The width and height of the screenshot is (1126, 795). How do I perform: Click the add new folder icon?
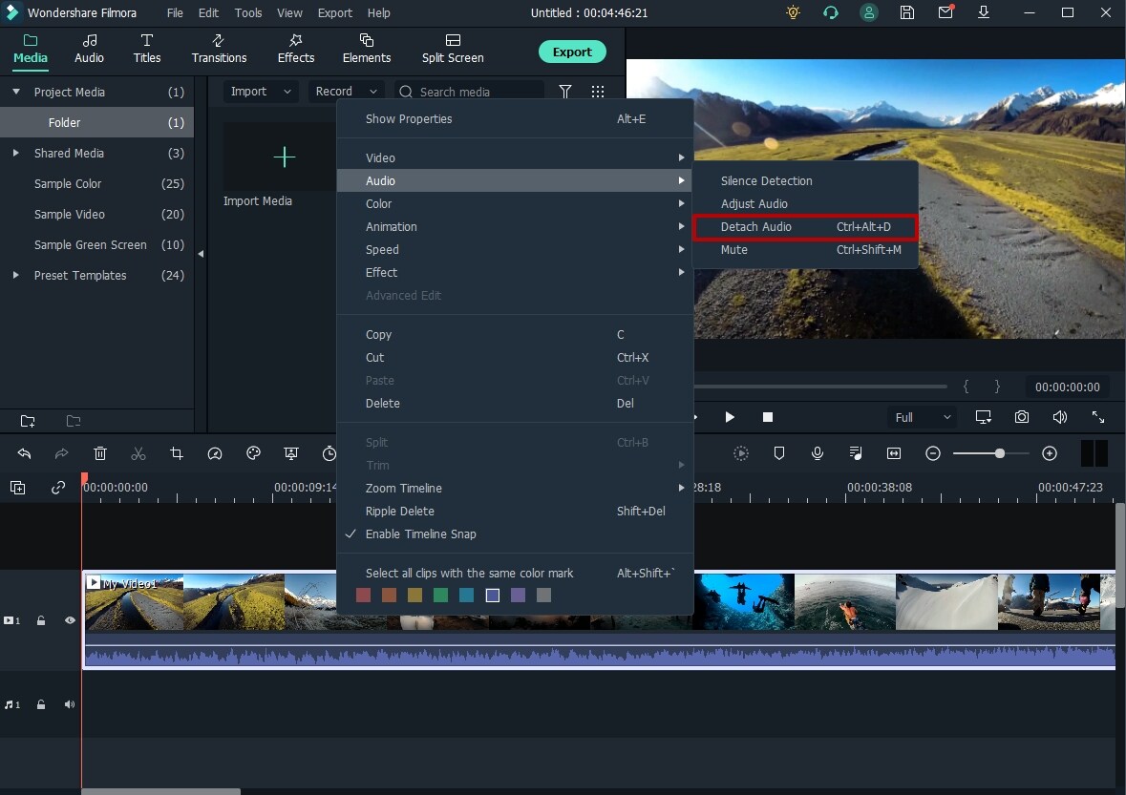[x=28, y=421]
